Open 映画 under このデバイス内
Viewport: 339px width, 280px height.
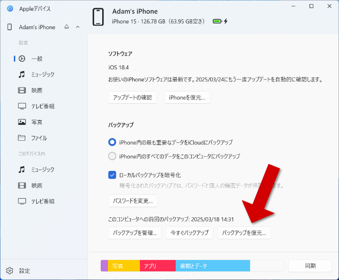[37, 186]
